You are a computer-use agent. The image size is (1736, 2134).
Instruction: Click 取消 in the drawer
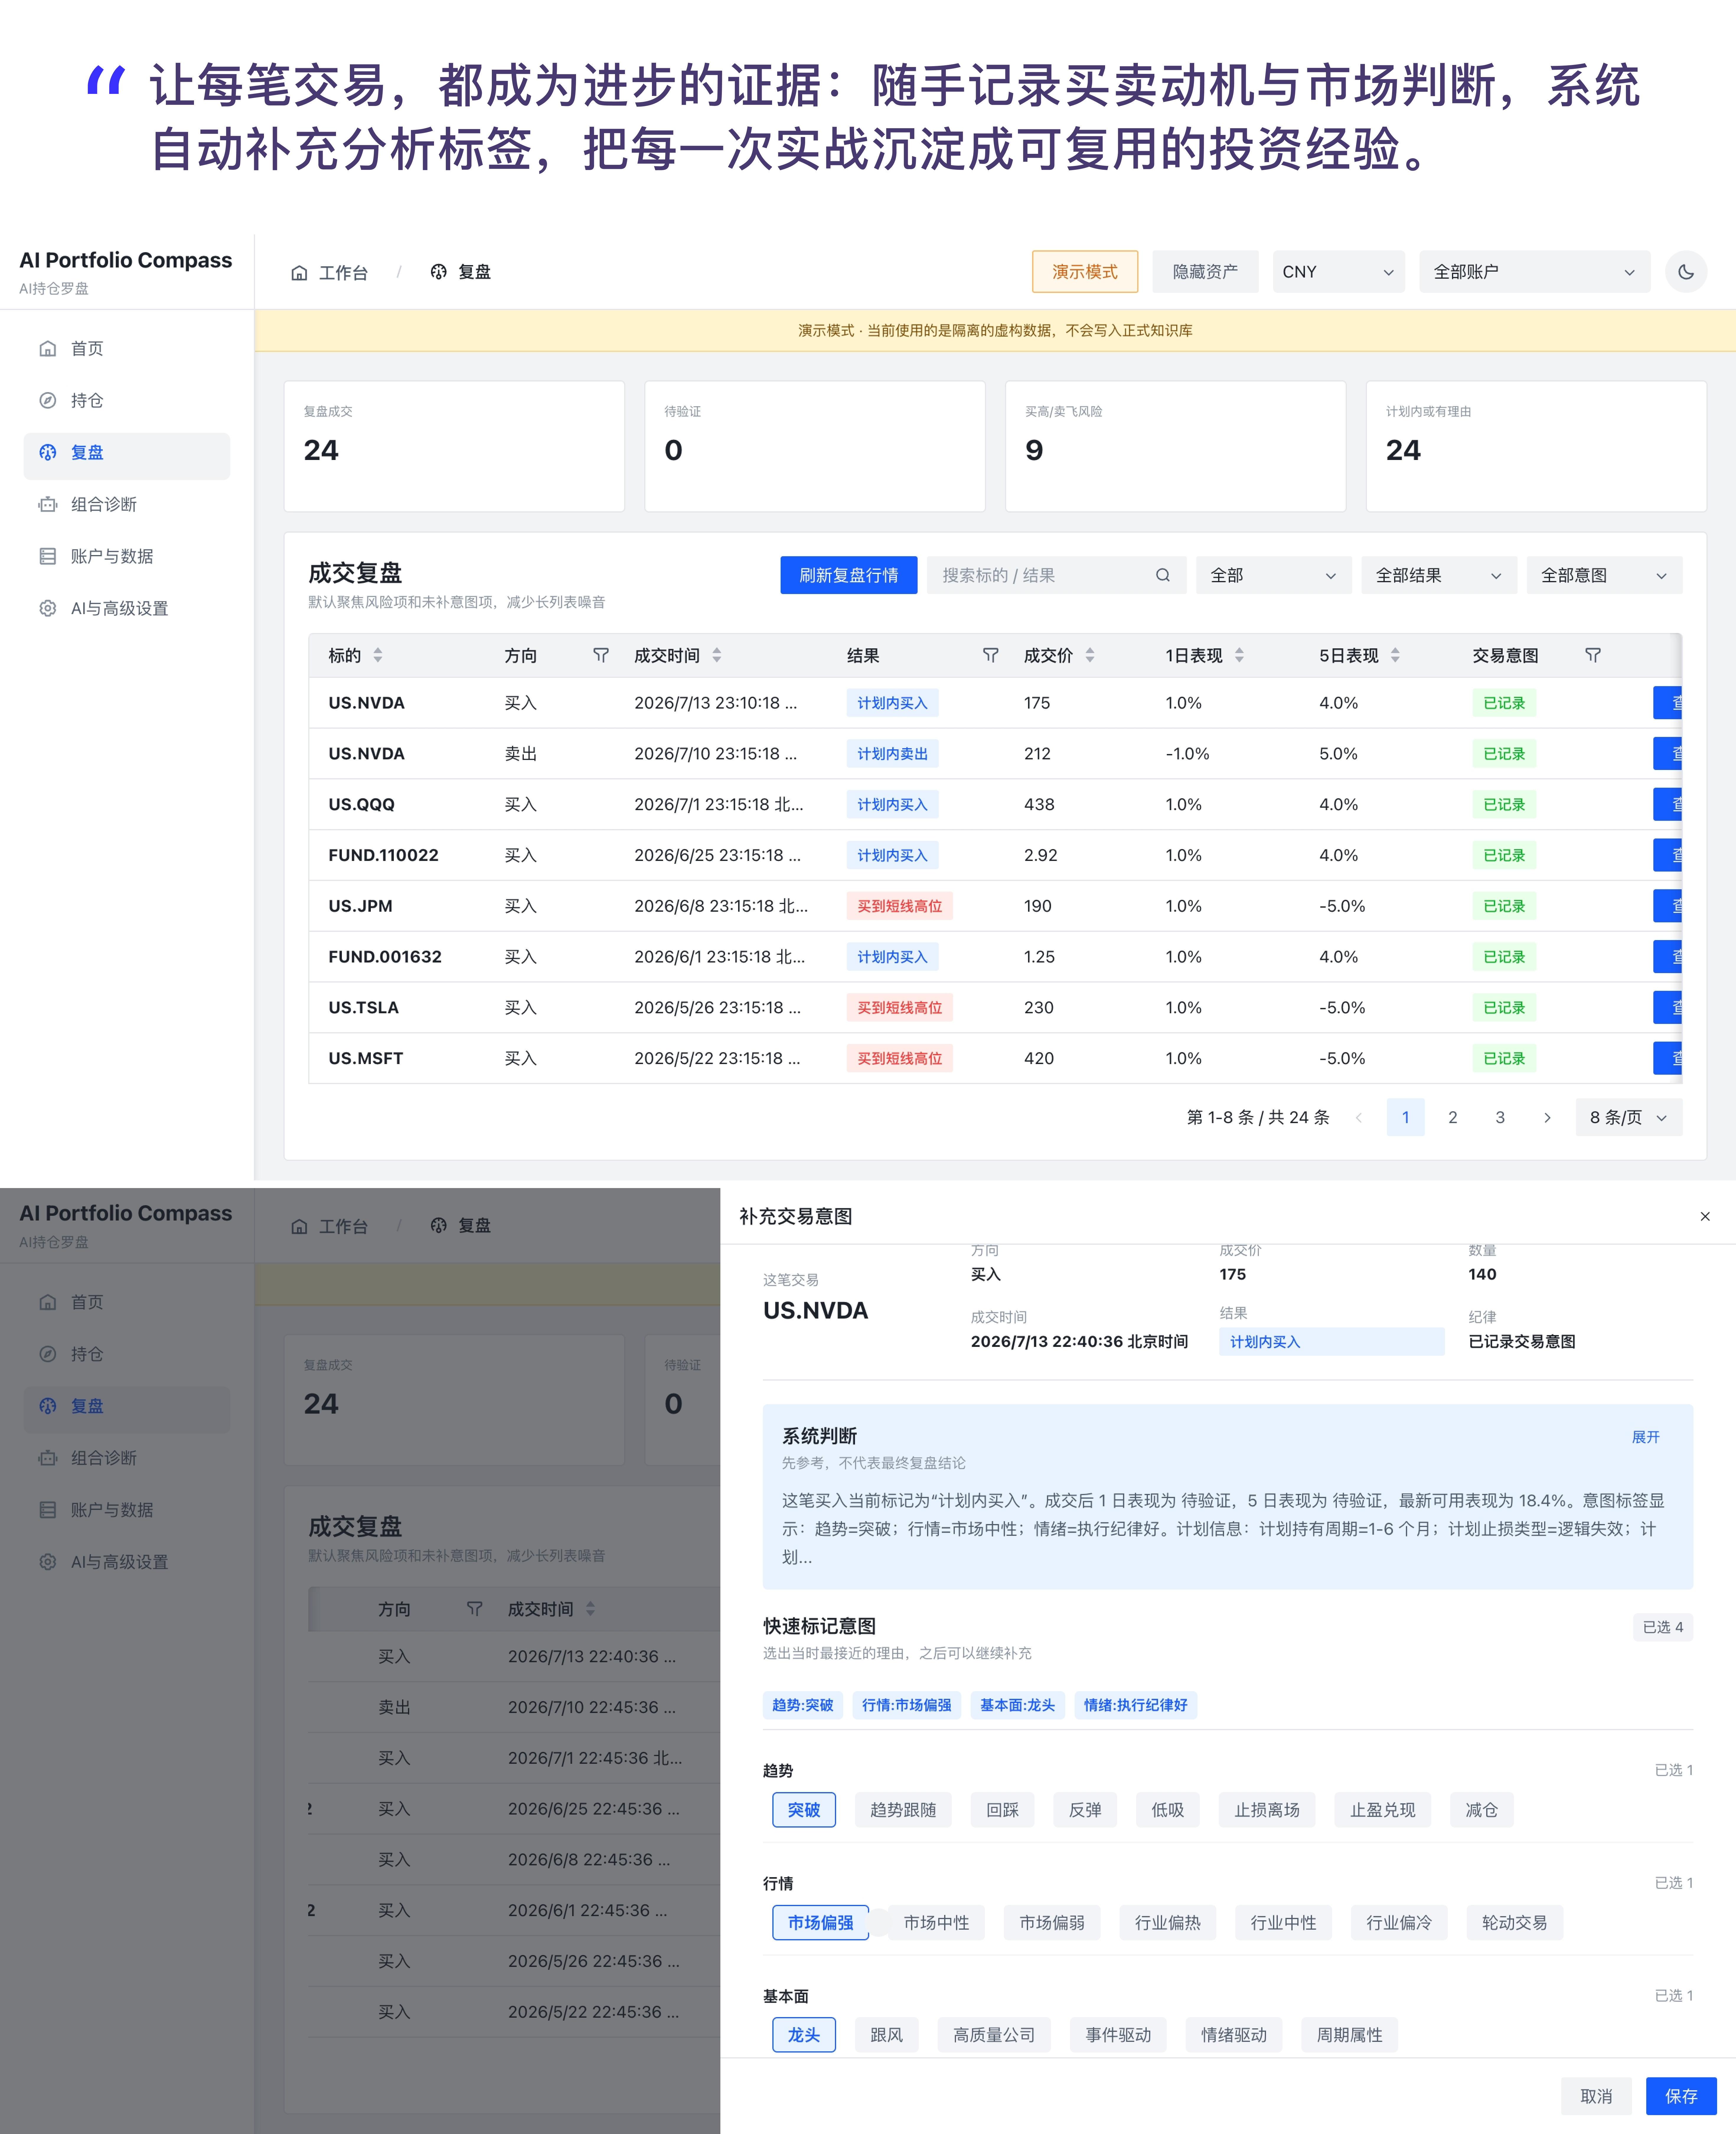point(1596,2096)
